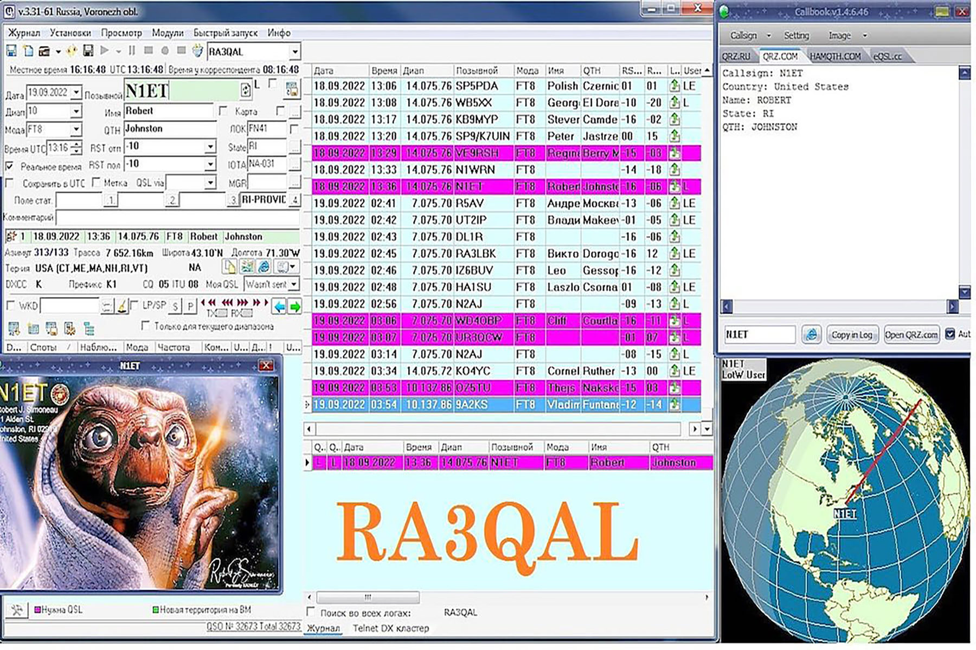Open the Быстрый запуск menu
976x650 pixels.
click(x=226, y=33)
